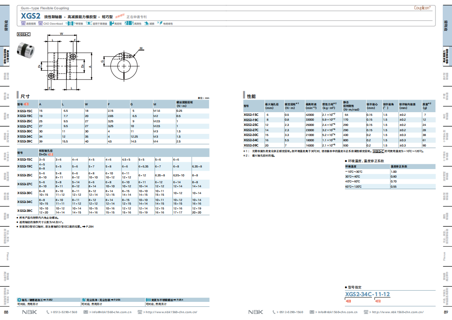Click the coupling product photo
The width and height of the screenshot is (452, 320).
pyautogui.click(x=26, y=50)
